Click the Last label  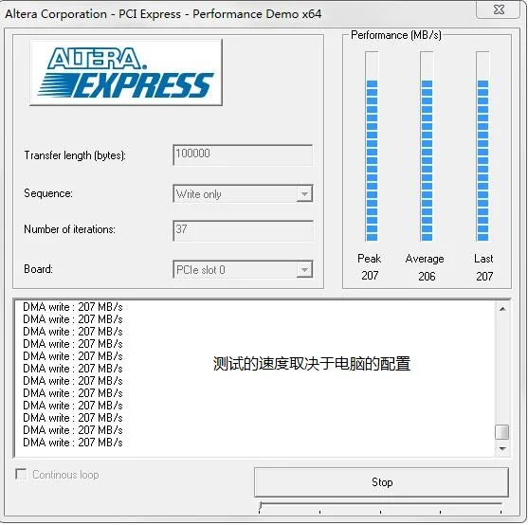pos(483,259)
